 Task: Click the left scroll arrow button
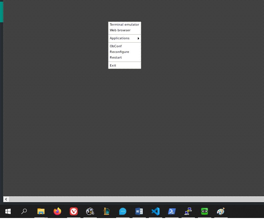(x=6, y=199)
